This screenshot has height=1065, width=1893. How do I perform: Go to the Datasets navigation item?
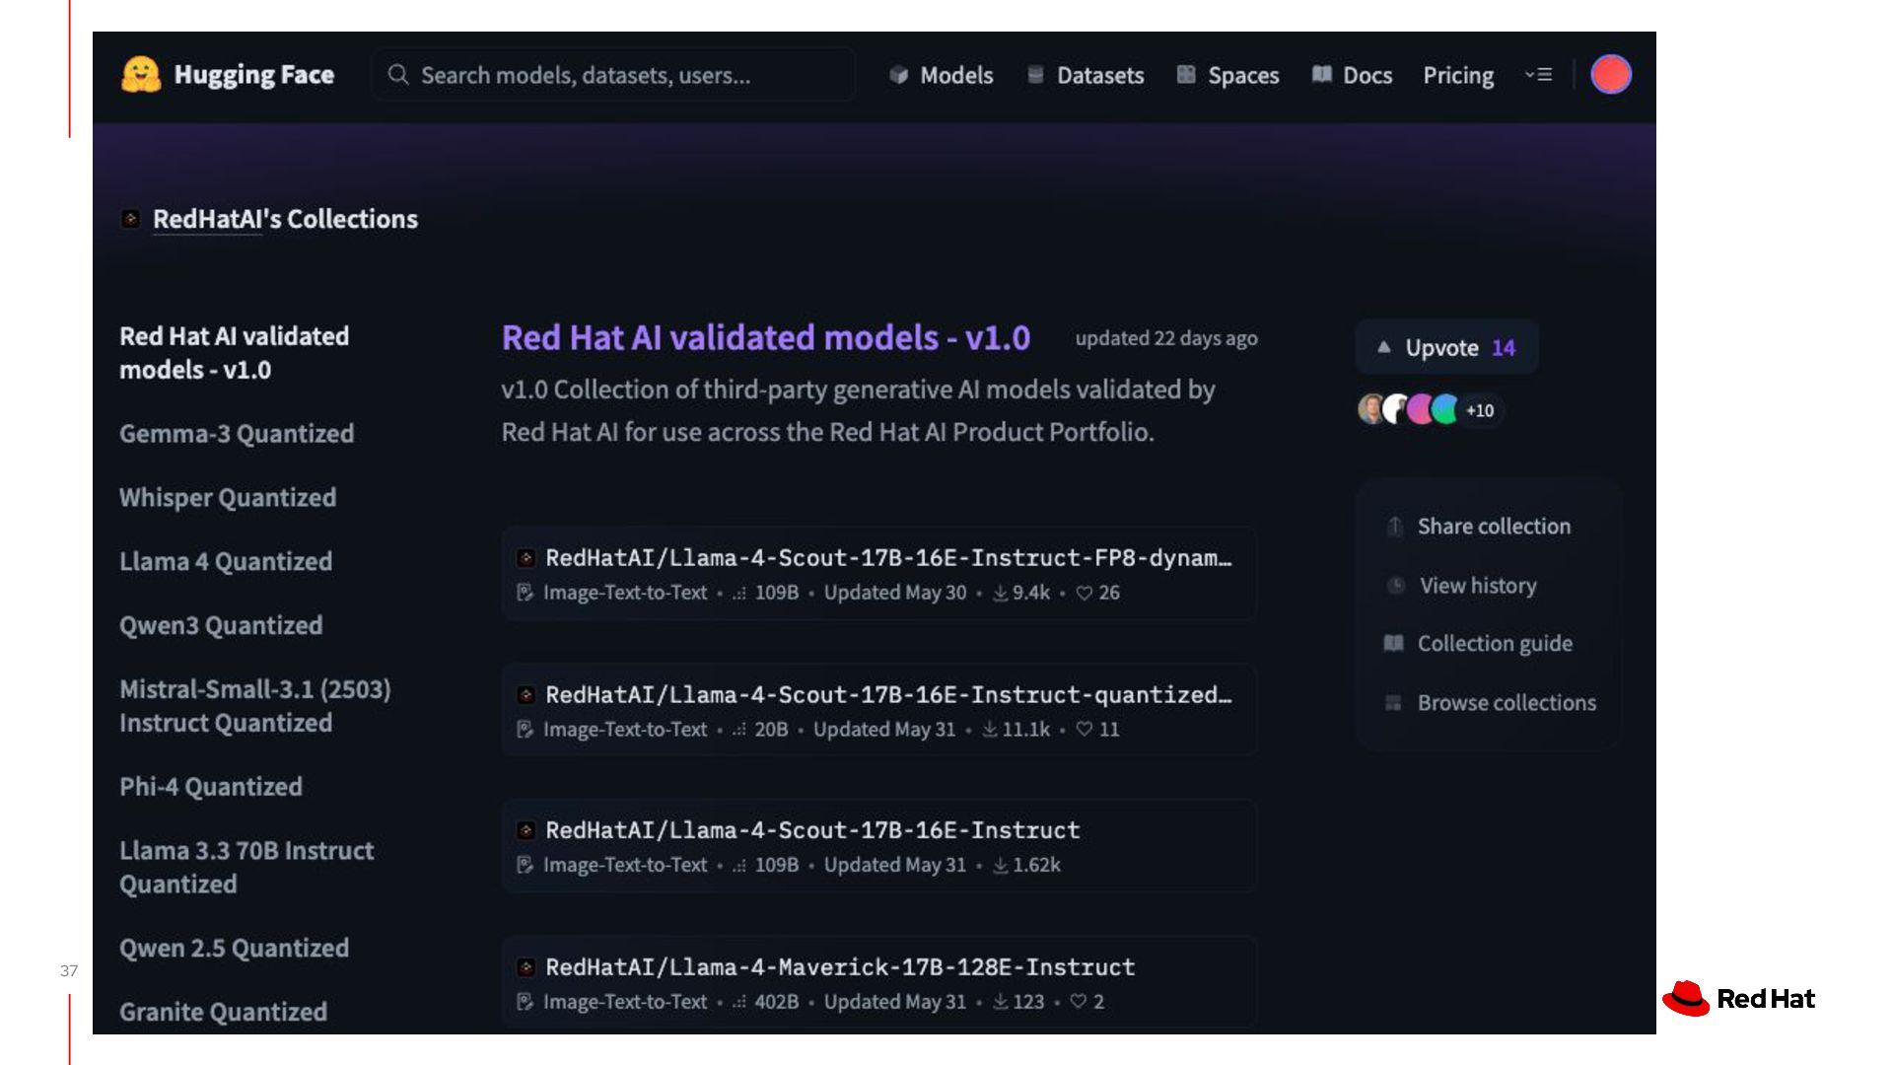(x=1085, y=76)
